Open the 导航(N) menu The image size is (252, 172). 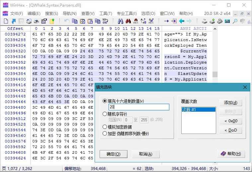coord(70,14)
